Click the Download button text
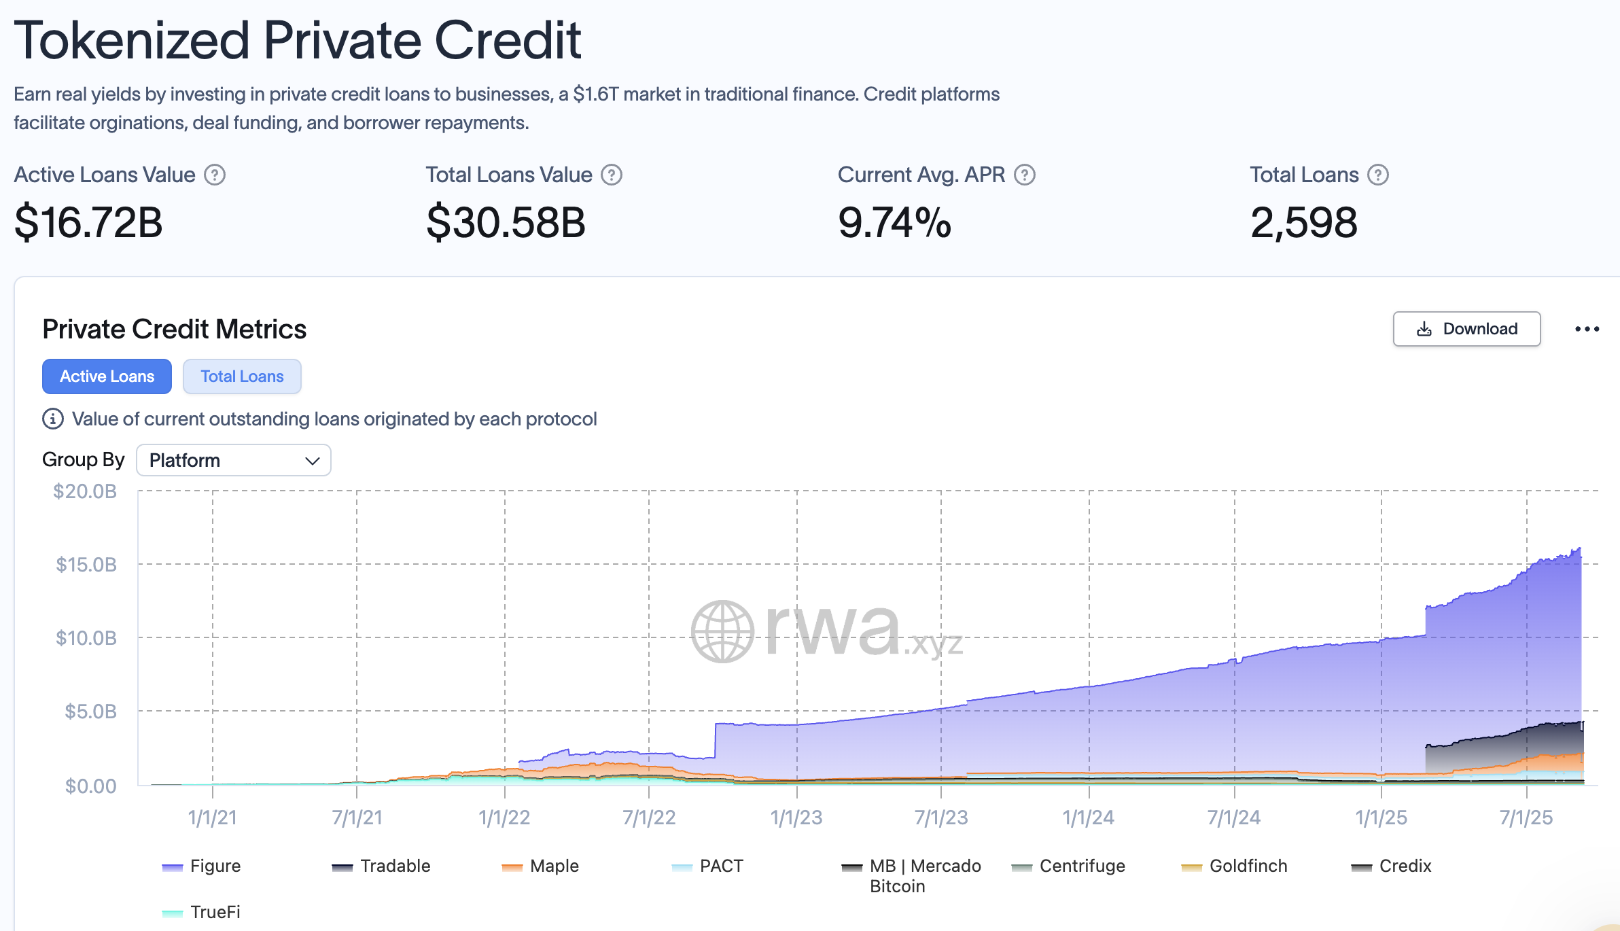Screen dimensions: 1620x931 pos(1480,330)
